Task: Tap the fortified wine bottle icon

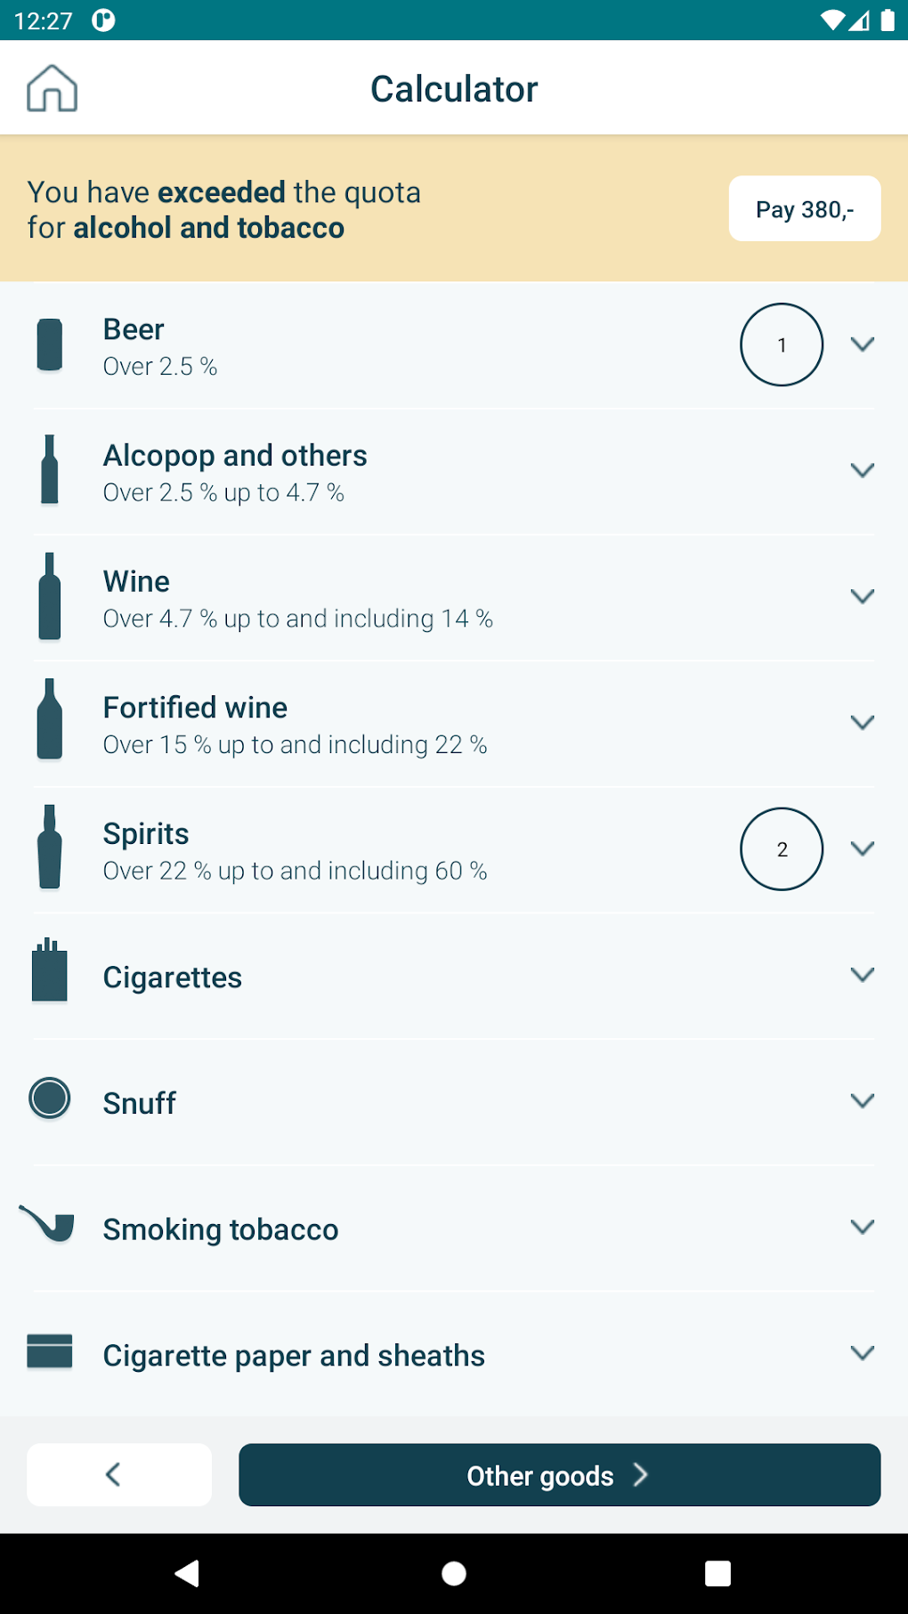Action: click(50, 722)
